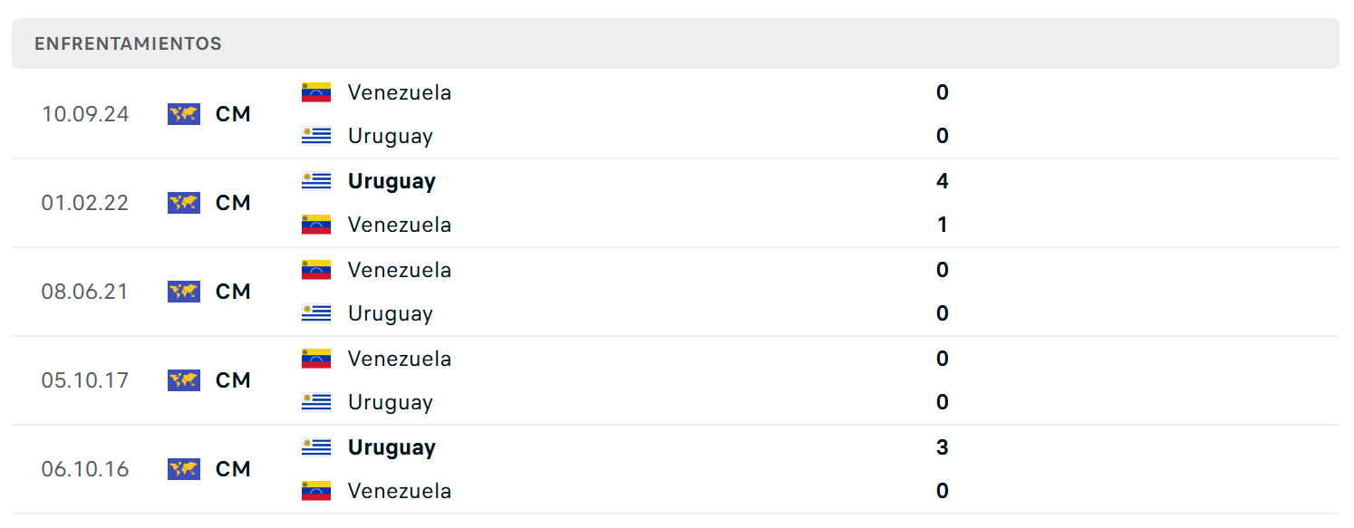This screenshot has height=528, width=1354.
Task: Select the CM competition label for 06.10.16
Action: click(233, 469)
